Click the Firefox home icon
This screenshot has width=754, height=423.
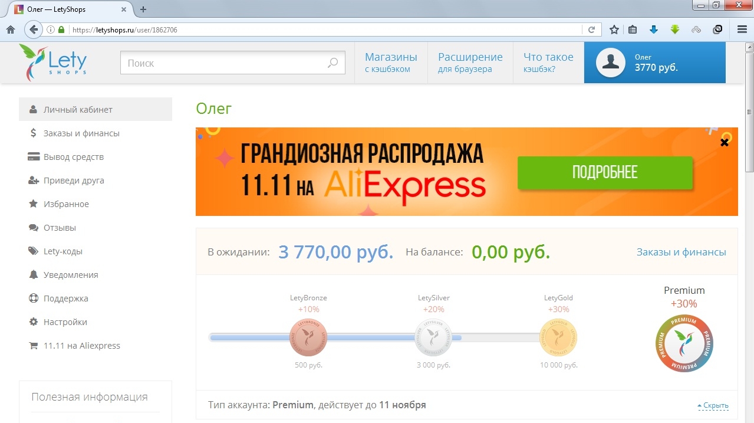point(11,29)
